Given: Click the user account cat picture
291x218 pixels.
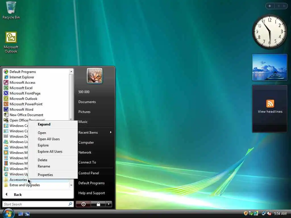Looking at the screenshot, I should 95,76.
